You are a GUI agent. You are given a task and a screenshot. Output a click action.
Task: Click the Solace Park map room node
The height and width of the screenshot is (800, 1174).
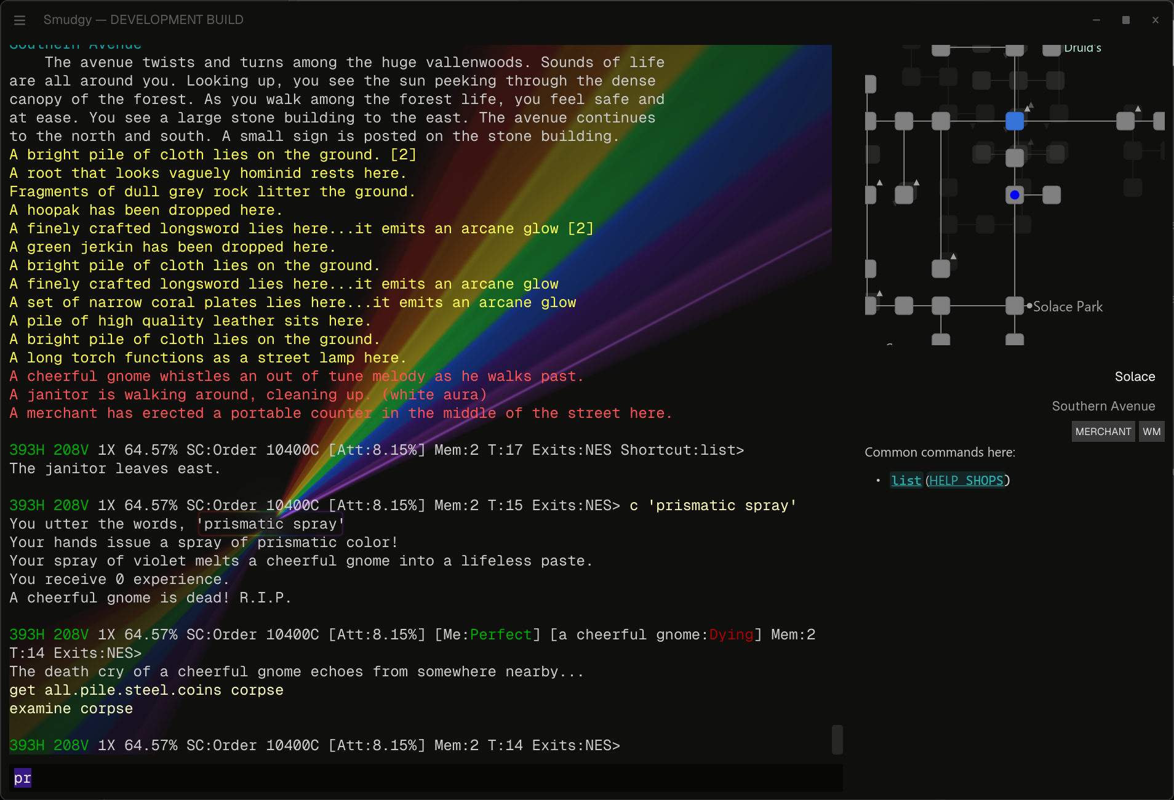pyautogui.click(x=1015, y=305)
